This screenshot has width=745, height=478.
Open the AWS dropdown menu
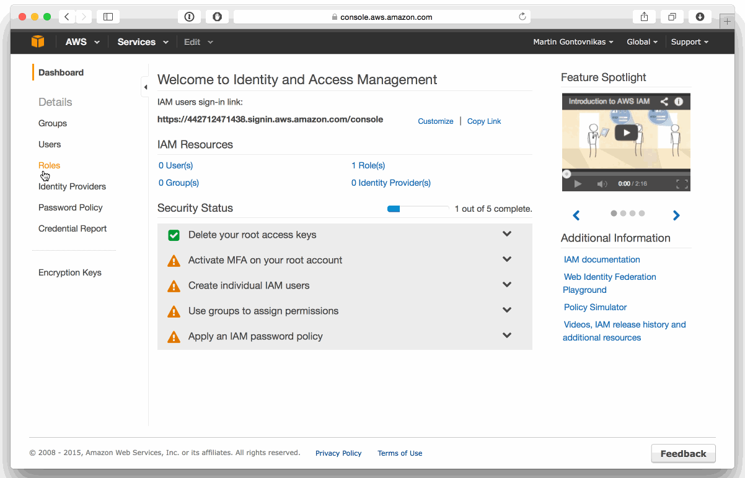(x=82, y=42)
